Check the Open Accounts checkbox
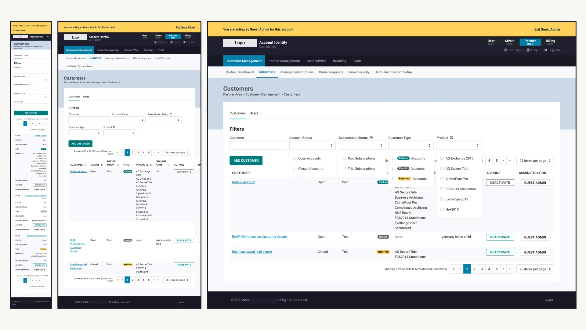The image size is (586, 330). 295,159
